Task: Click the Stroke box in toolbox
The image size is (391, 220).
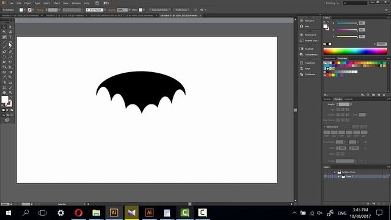Action: coord(9,103)
